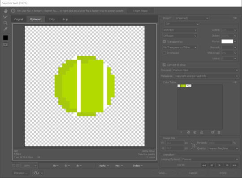Open the GIF file format dropdown
This screenshot has width=242, height=178.
[x=182, y=24]
